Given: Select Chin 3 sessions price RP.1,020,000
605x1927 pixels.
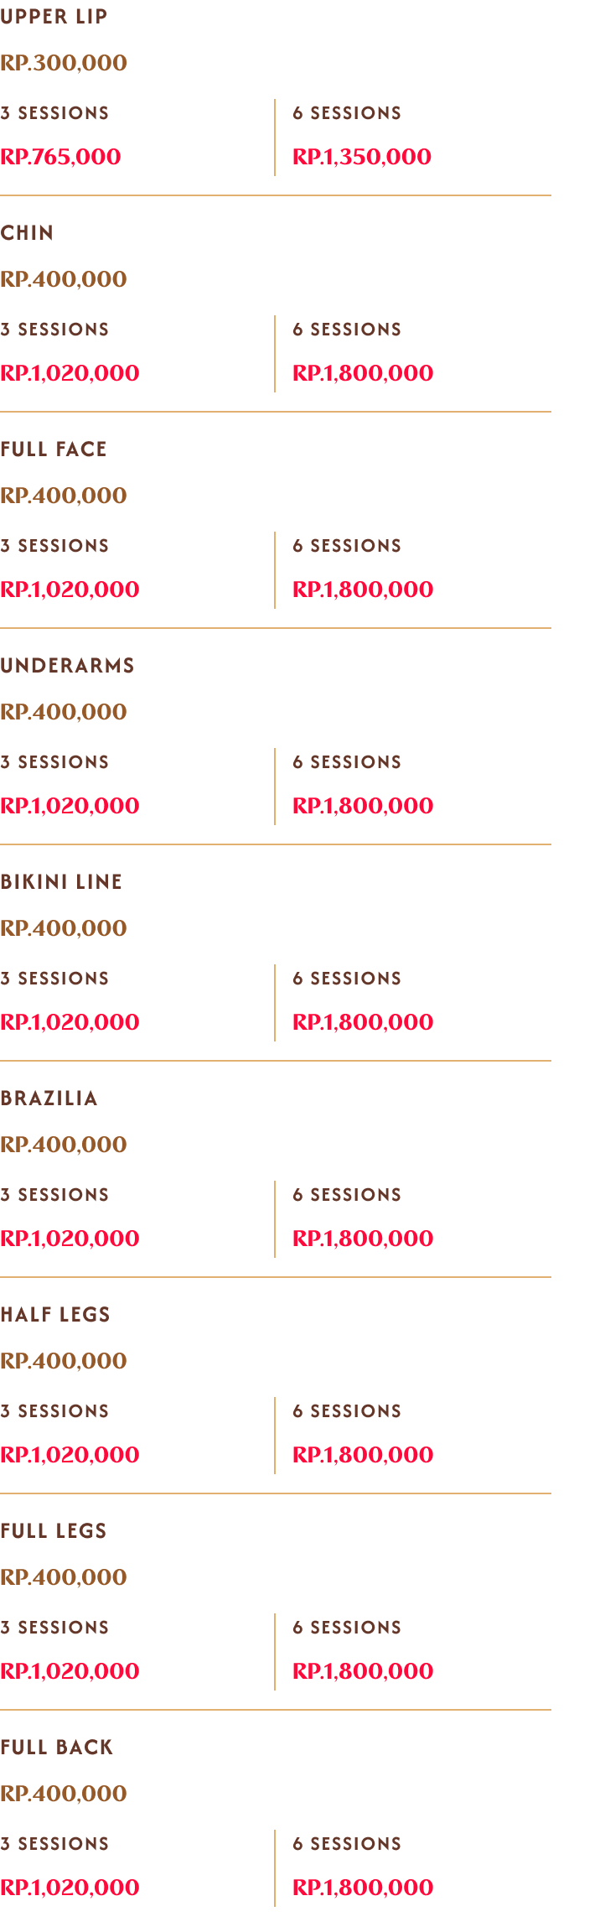Looking at the screenshot, I should [x=70, y=373].
